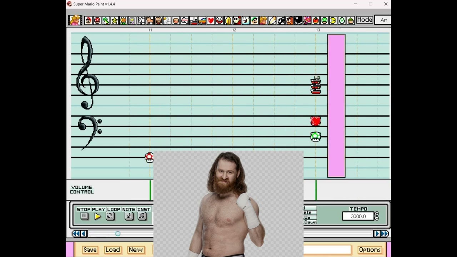The image size is (457, 257).
Task: Select the Bullet Bill instrument
Action: coord(281,20)
